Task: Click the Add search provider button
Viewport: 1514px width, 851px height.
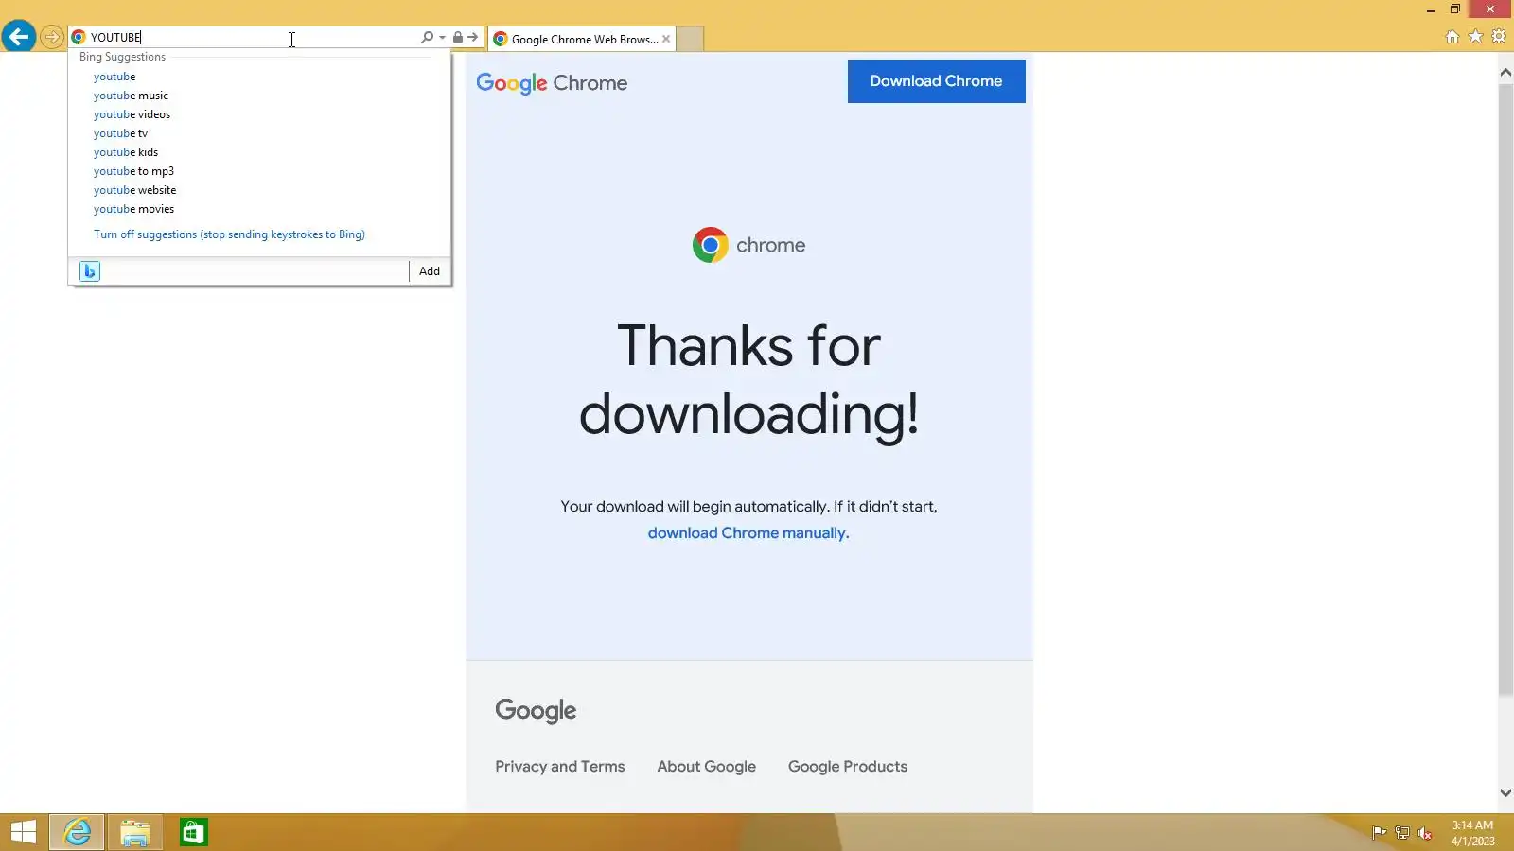Action: (430, 271)
